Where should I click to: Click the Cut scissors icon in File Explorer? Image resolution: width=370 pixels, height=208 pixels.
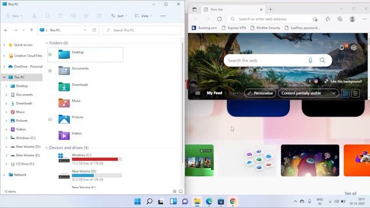click(x=34, y=16)
